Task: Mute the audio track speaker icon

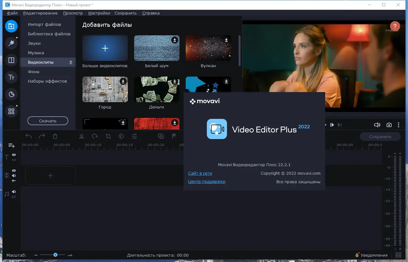Action: pyautogui.click(x=14, y=191)
